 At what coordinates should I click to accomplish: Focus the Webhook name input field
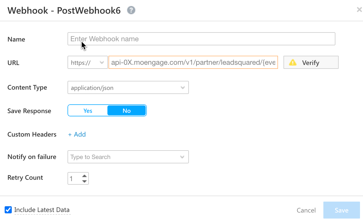pyautogui.click(x=201, y=39)
